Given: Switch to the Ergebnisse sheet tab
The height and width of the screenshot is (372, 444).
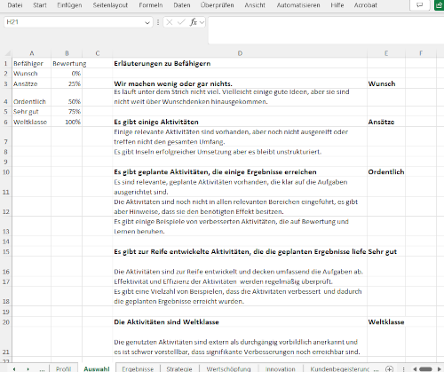Looking at the screenshot, I should tap(138, 369).
